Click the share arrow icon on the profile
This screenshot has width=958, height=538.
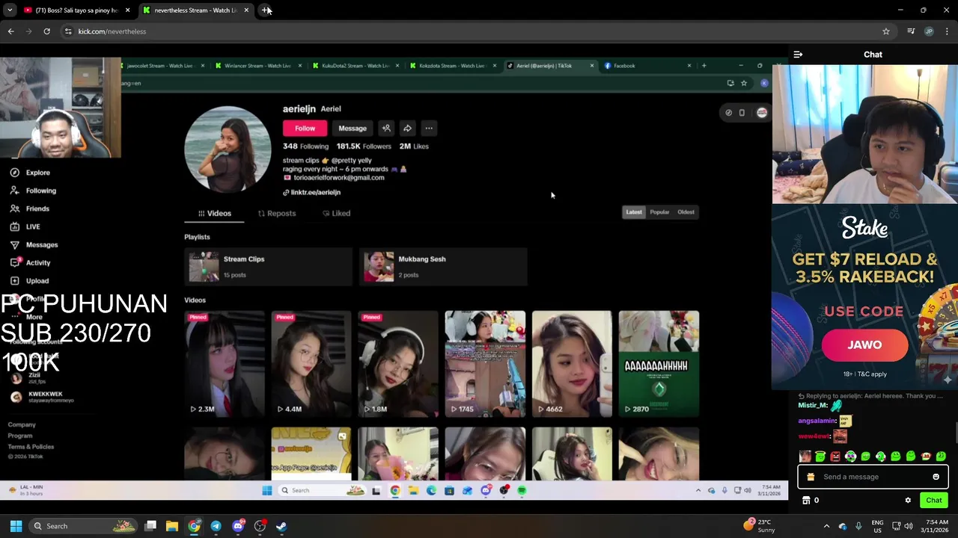click(x=407, y=128)
